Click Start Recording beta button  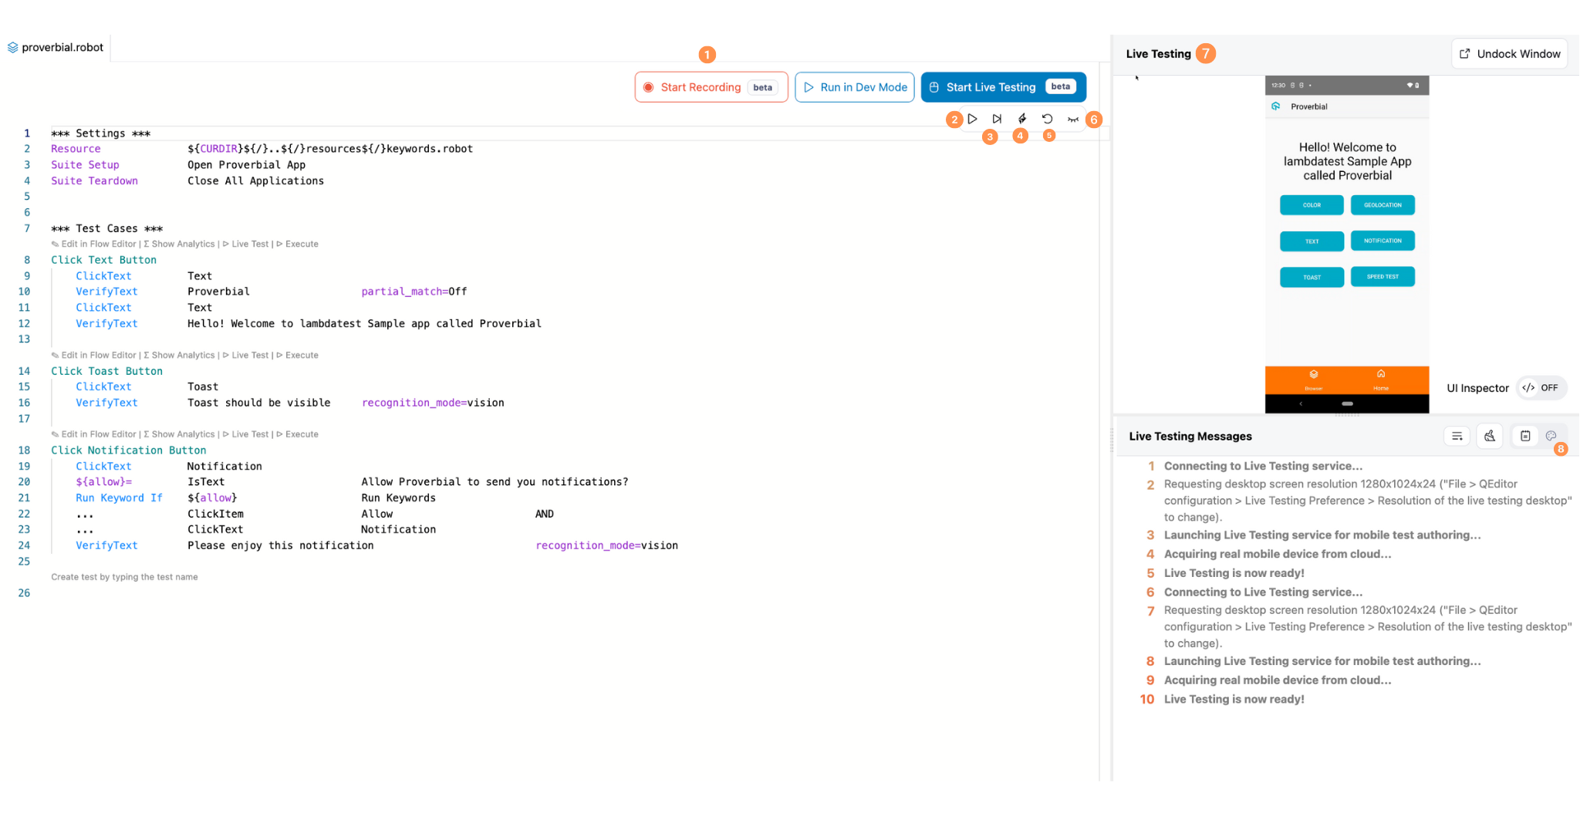click(x=711, y=87)
